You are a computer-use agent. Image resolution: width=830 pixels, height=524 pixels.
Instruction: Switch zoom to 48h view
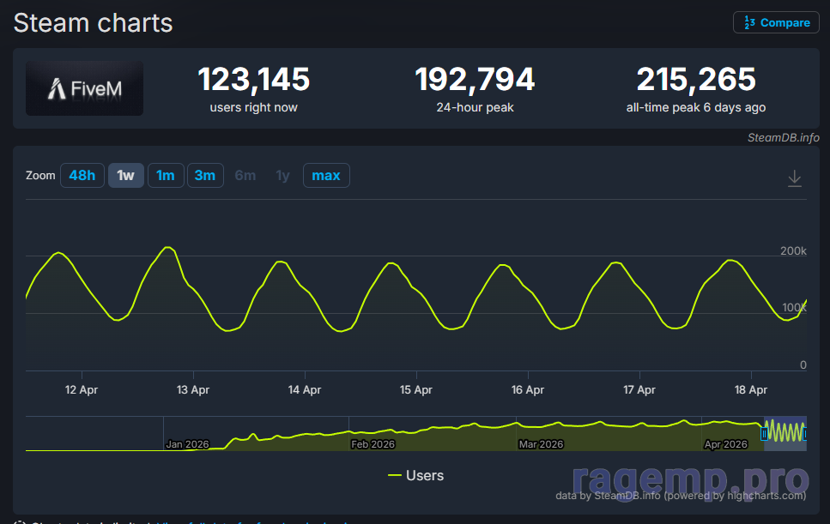tap(82, 175)
